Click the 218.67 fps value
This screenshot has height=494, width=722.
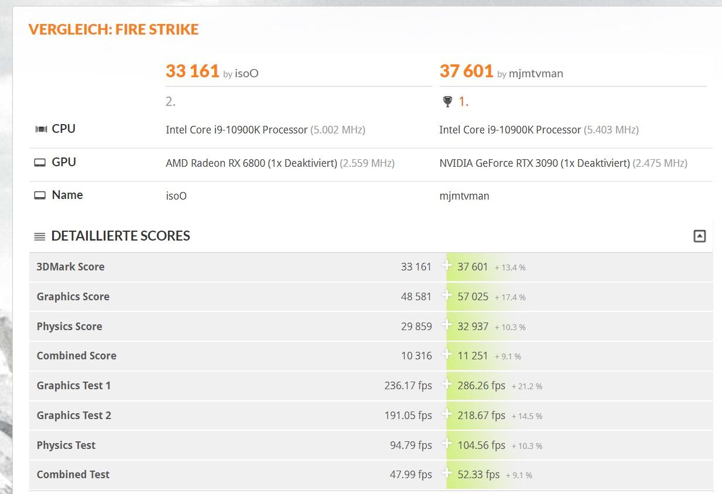(481, 416)
